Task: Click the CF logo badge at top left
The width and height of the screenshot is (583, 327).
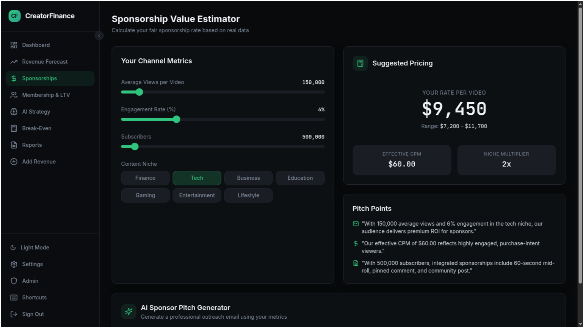Action: (x=14, y=16)
